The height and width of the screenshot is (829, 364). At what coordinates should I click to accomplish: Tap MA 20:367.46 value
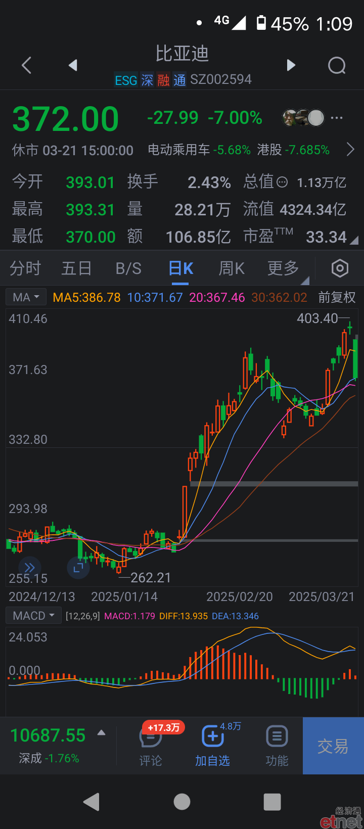(217, 297)
